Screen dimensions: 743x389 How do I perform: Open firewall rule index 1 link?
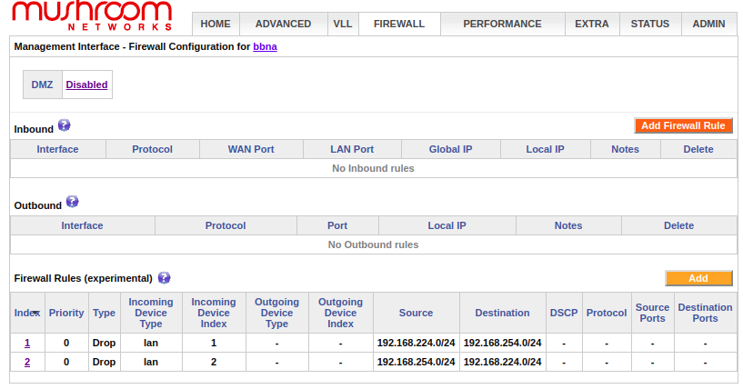click(27, 343)
